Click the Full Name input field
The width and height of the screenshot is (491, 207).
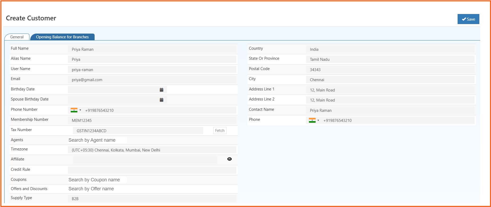[152, 49]
